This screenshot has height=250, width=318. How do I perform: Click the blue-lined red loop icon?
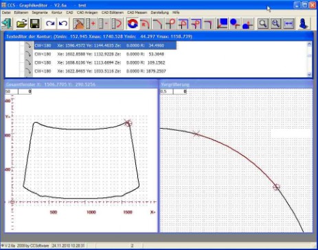[x=183, y=23]
